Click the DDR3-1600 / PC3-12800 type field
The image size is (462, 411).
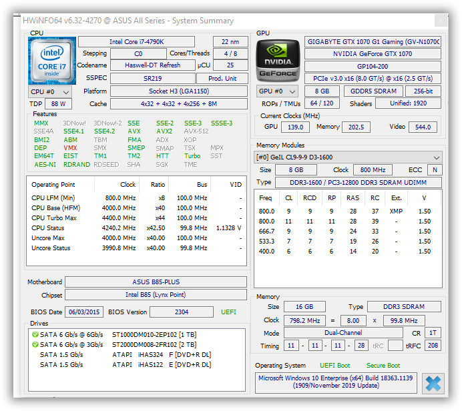point(359,183)
